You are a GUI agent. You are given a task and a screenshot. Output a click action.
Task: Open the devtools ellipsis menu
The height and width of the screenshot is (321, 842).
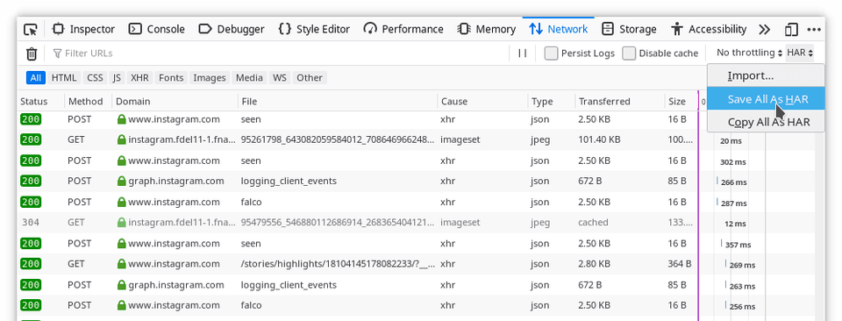[x=814, y=30]
